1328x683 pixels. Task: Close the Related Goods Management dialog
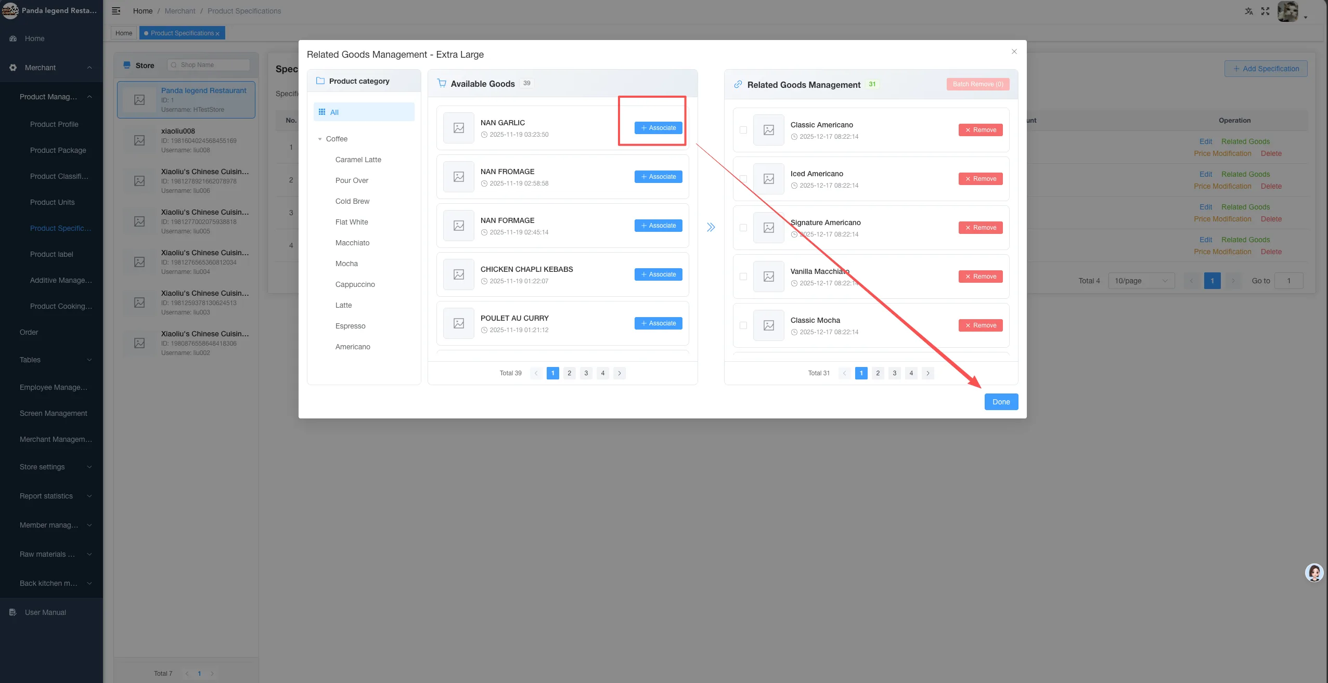pos(1014,51)
